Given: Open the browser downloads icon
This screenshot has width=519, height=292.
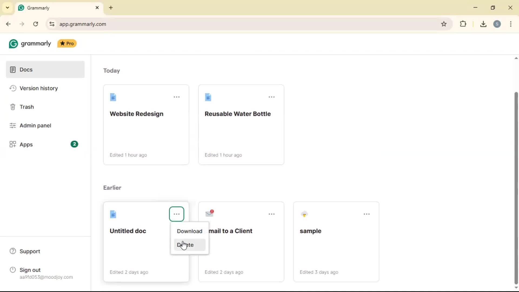Looking at the screenshot, I should pyautogui.click(x=483, y=24).
